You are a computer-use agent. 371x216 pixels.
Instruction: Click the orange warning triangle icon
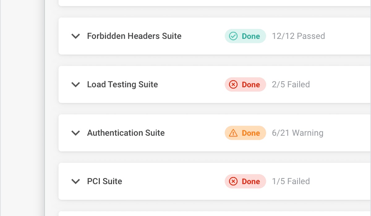[x=233, y=133]
